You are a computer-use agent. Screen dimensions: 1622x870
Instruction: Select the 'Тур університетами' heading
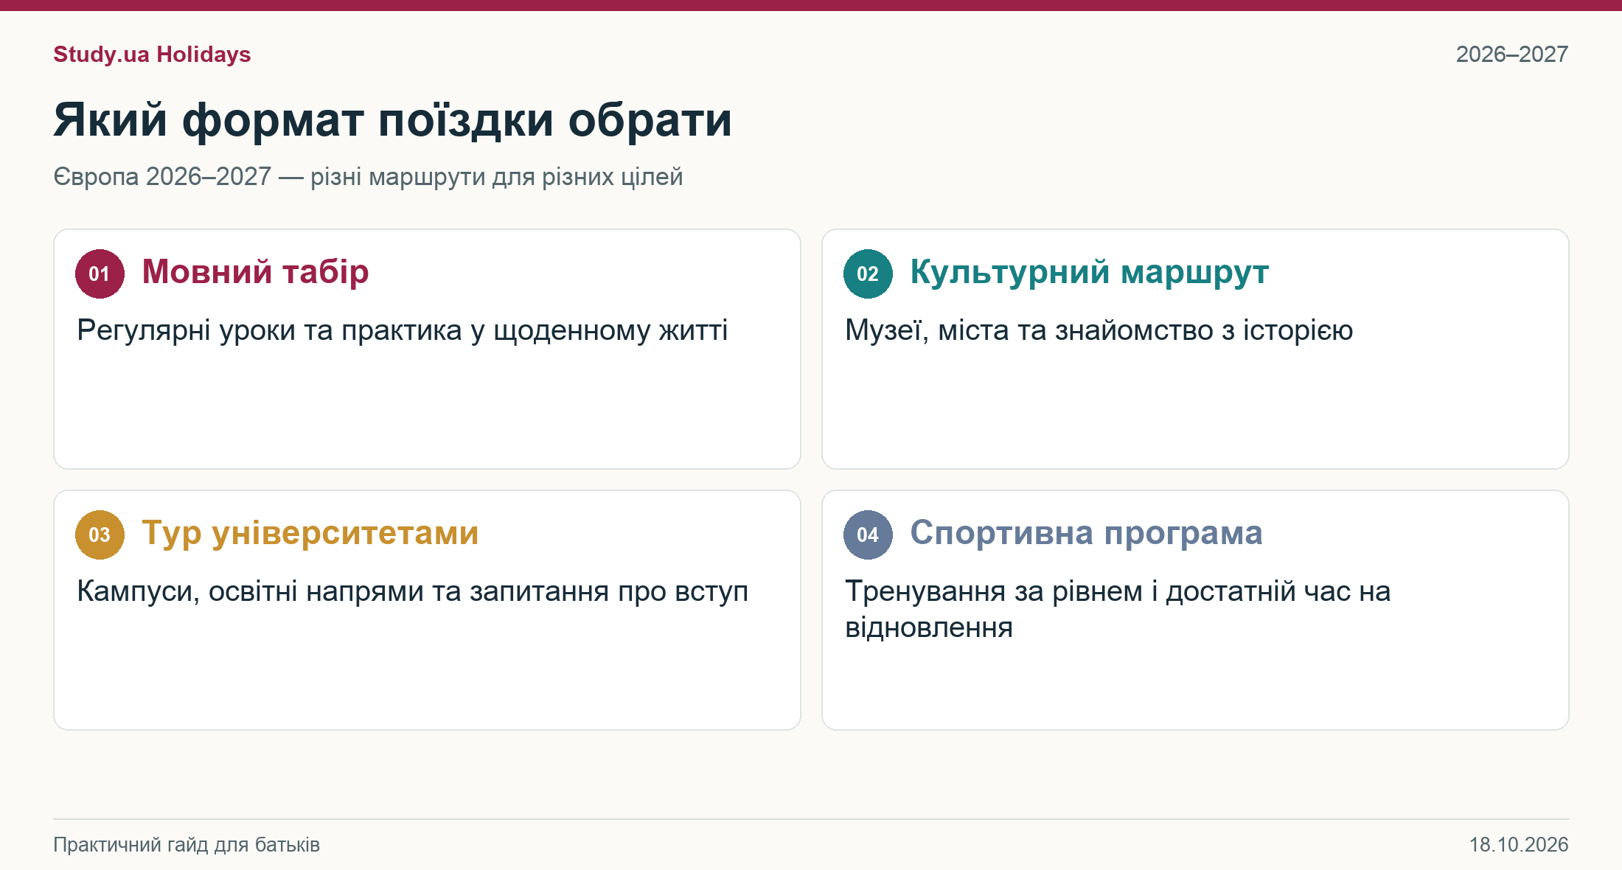[310, 533]
